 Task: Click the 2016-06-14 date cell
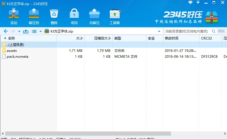[180, 57]
